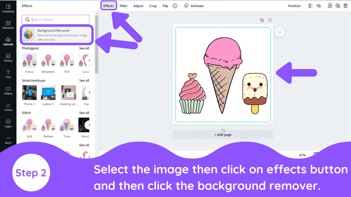Click the image info icon
The image size is (351, 197).
pos(175,6)
